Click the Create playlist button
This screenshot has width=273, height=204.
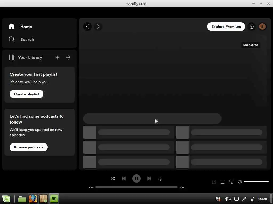click(x=26, y=94)
